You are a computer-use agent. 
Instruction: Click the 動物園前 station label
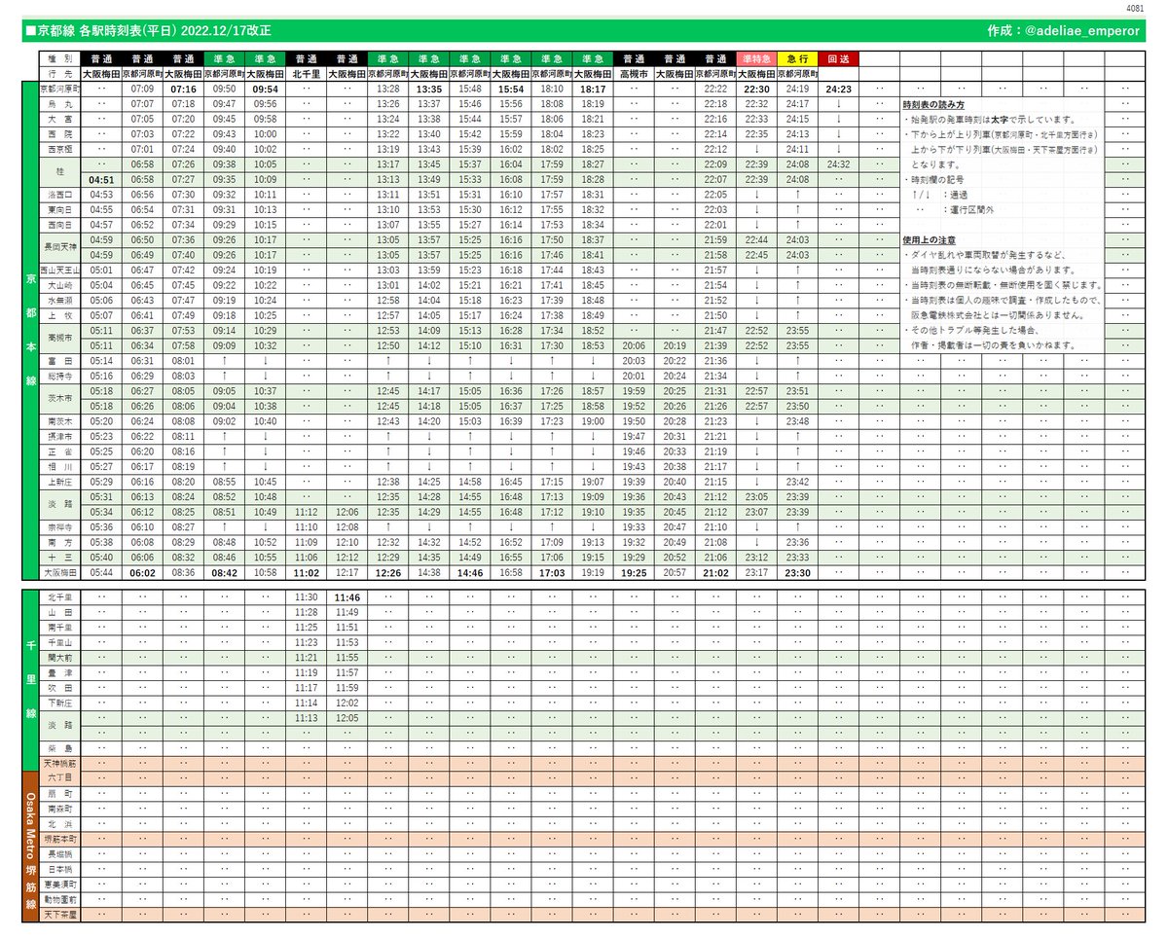click(x=60, y=900)
